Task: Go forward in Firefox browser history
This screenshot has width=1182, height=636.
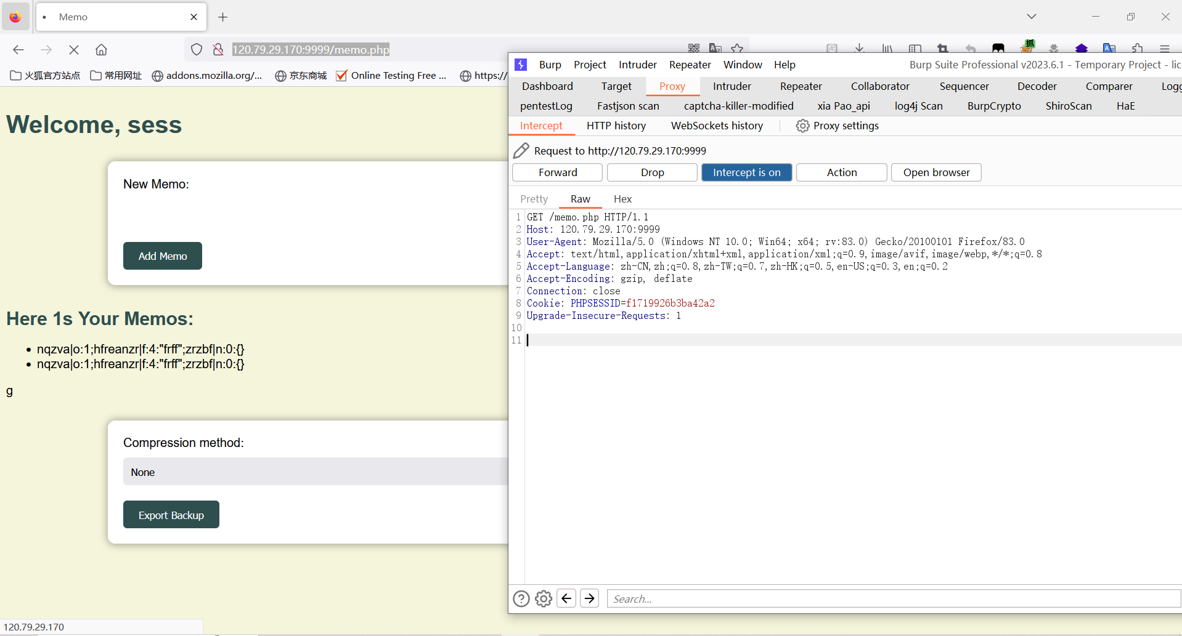Action: coord(46,50)
